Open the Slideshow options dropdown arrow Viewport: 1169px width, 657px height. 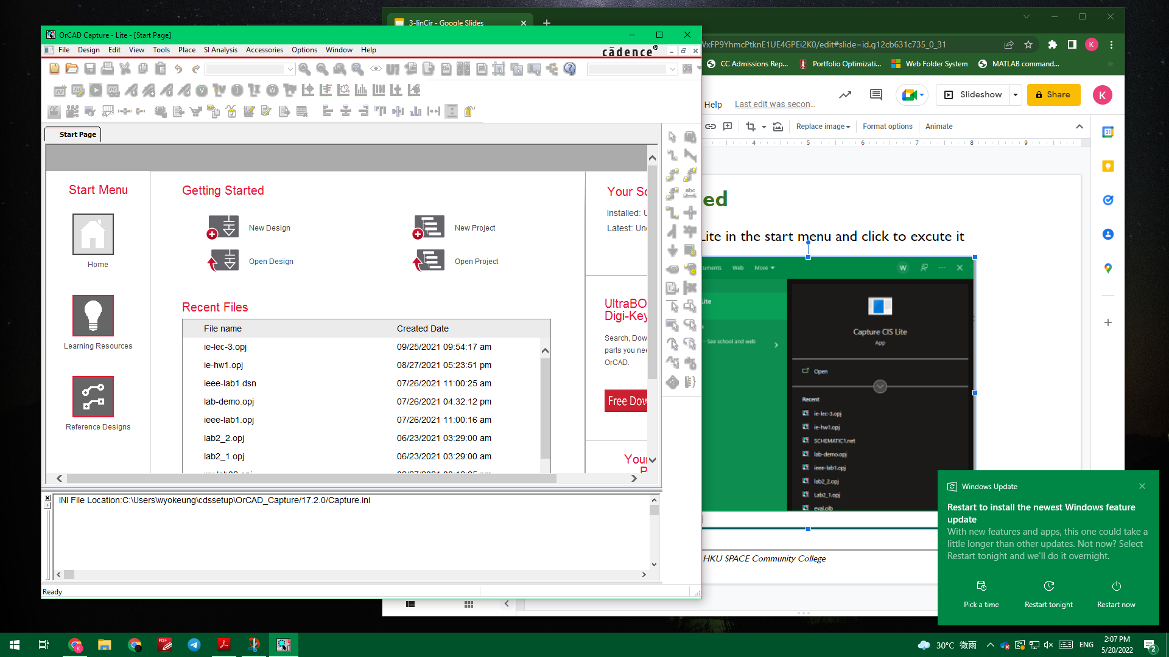(1016, 95)
